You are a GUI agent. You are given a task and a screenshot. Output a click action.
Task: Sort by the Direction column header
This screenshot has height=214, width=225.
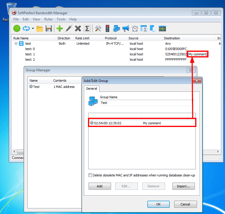pyautogui.click(x=65, y=38)
